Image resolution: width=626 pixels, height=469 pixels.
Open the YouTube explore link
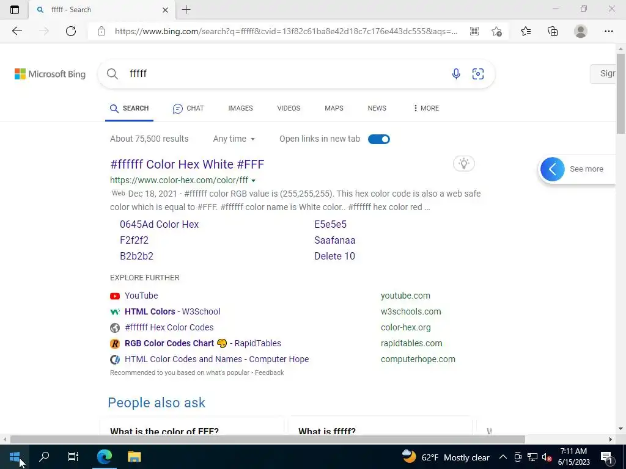[141, 296]
